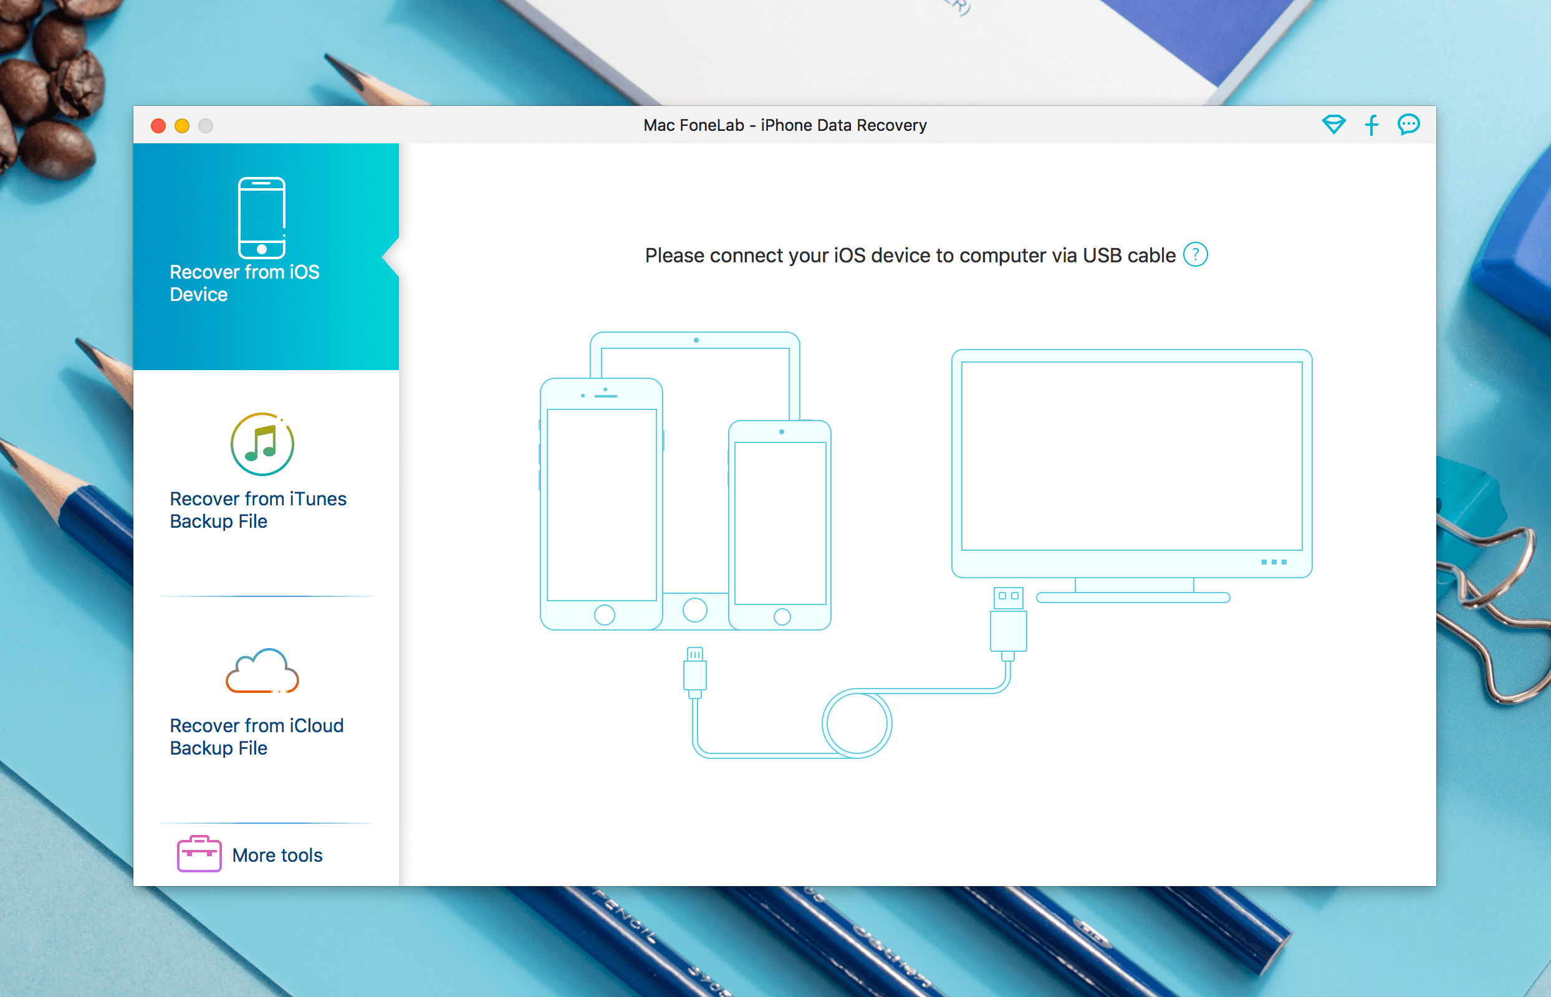Switch to Recover from iCloud Backup File
This screenshot has height=997, width=1551.
point(256,737)
